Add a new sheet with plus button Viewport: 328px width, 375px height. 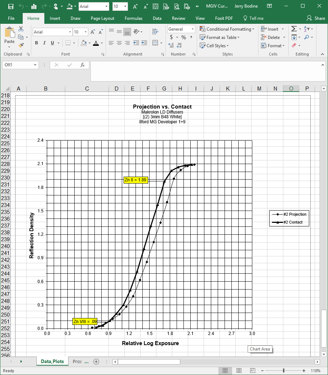tap(96, 362)
